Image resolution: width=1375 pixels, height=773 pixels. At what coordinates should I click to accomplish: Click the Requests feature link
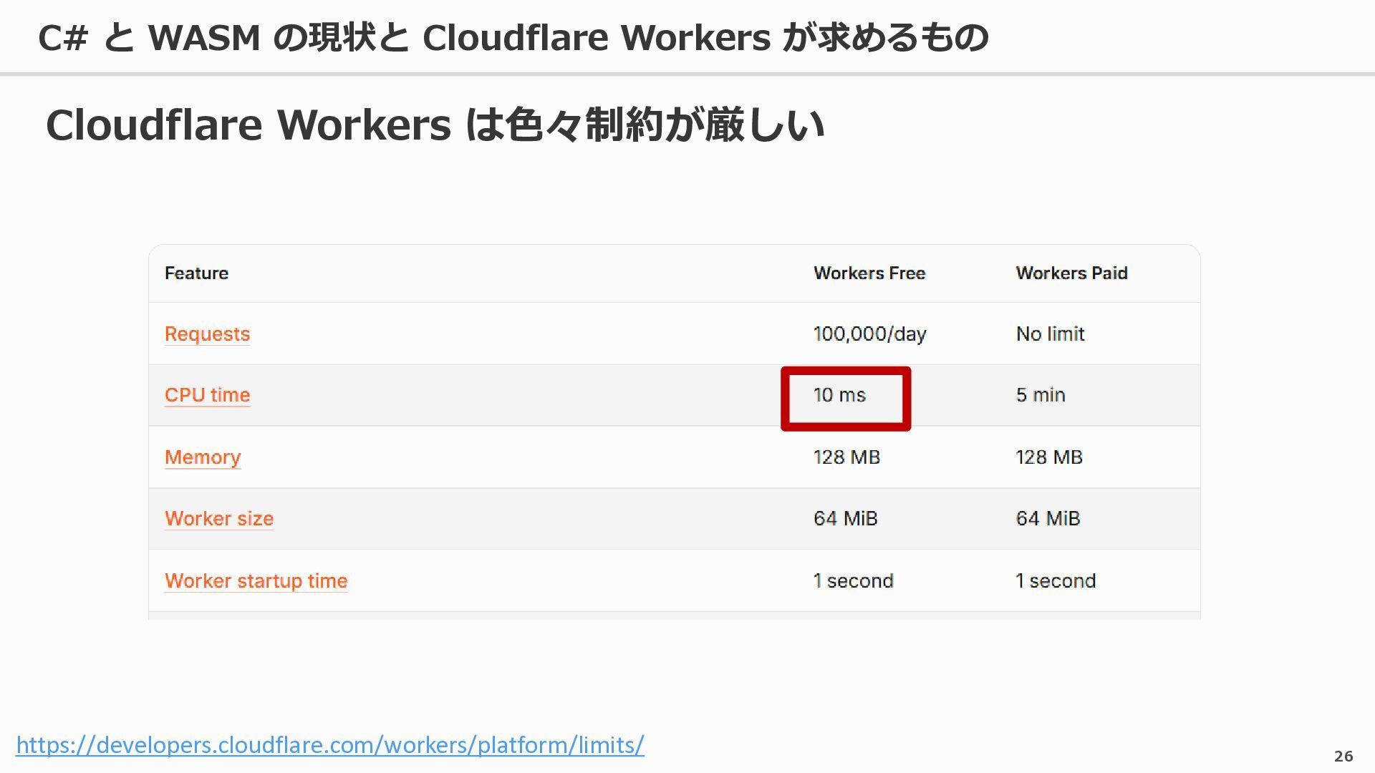[207, 334]
